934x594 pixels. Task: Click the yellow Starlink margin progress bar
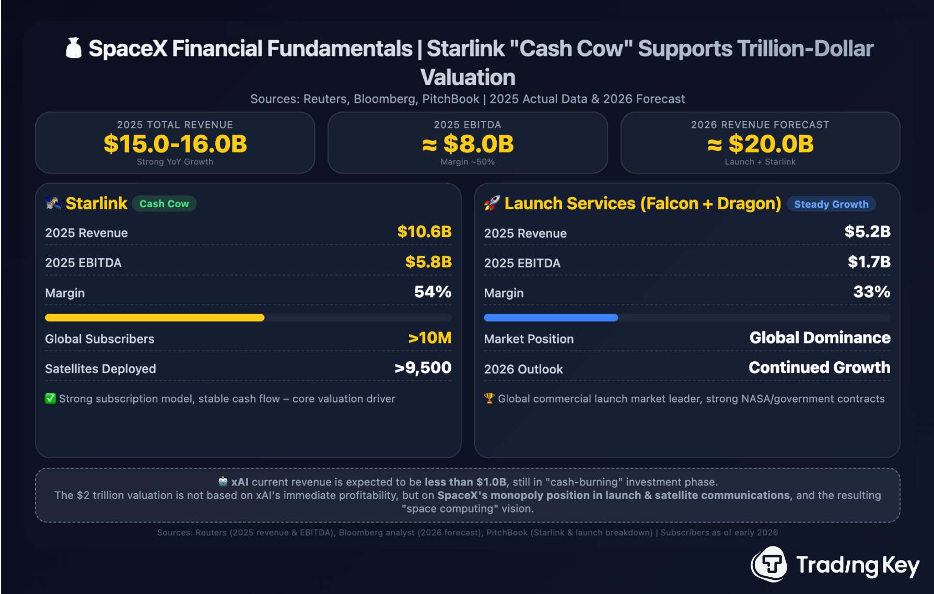click(x=155, y=317)
